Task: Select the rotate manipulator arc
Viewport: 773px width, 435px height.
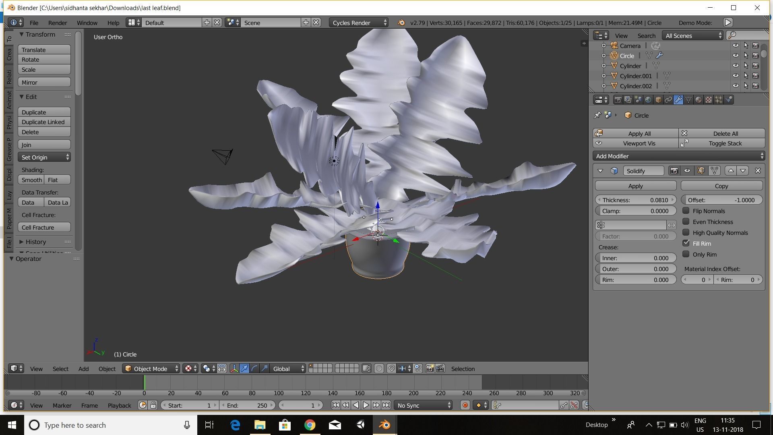Action: pos(254,369)
